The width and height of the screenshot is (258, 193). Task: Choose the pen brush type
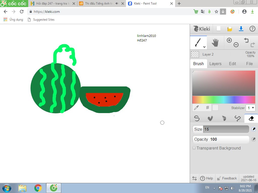pyautogui.click(x=197, y=118)
